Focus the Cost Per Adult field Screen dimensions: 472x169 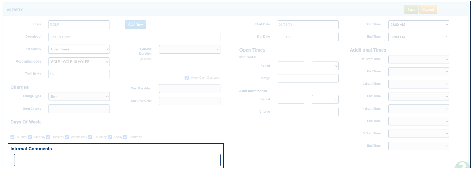[189, 89]
